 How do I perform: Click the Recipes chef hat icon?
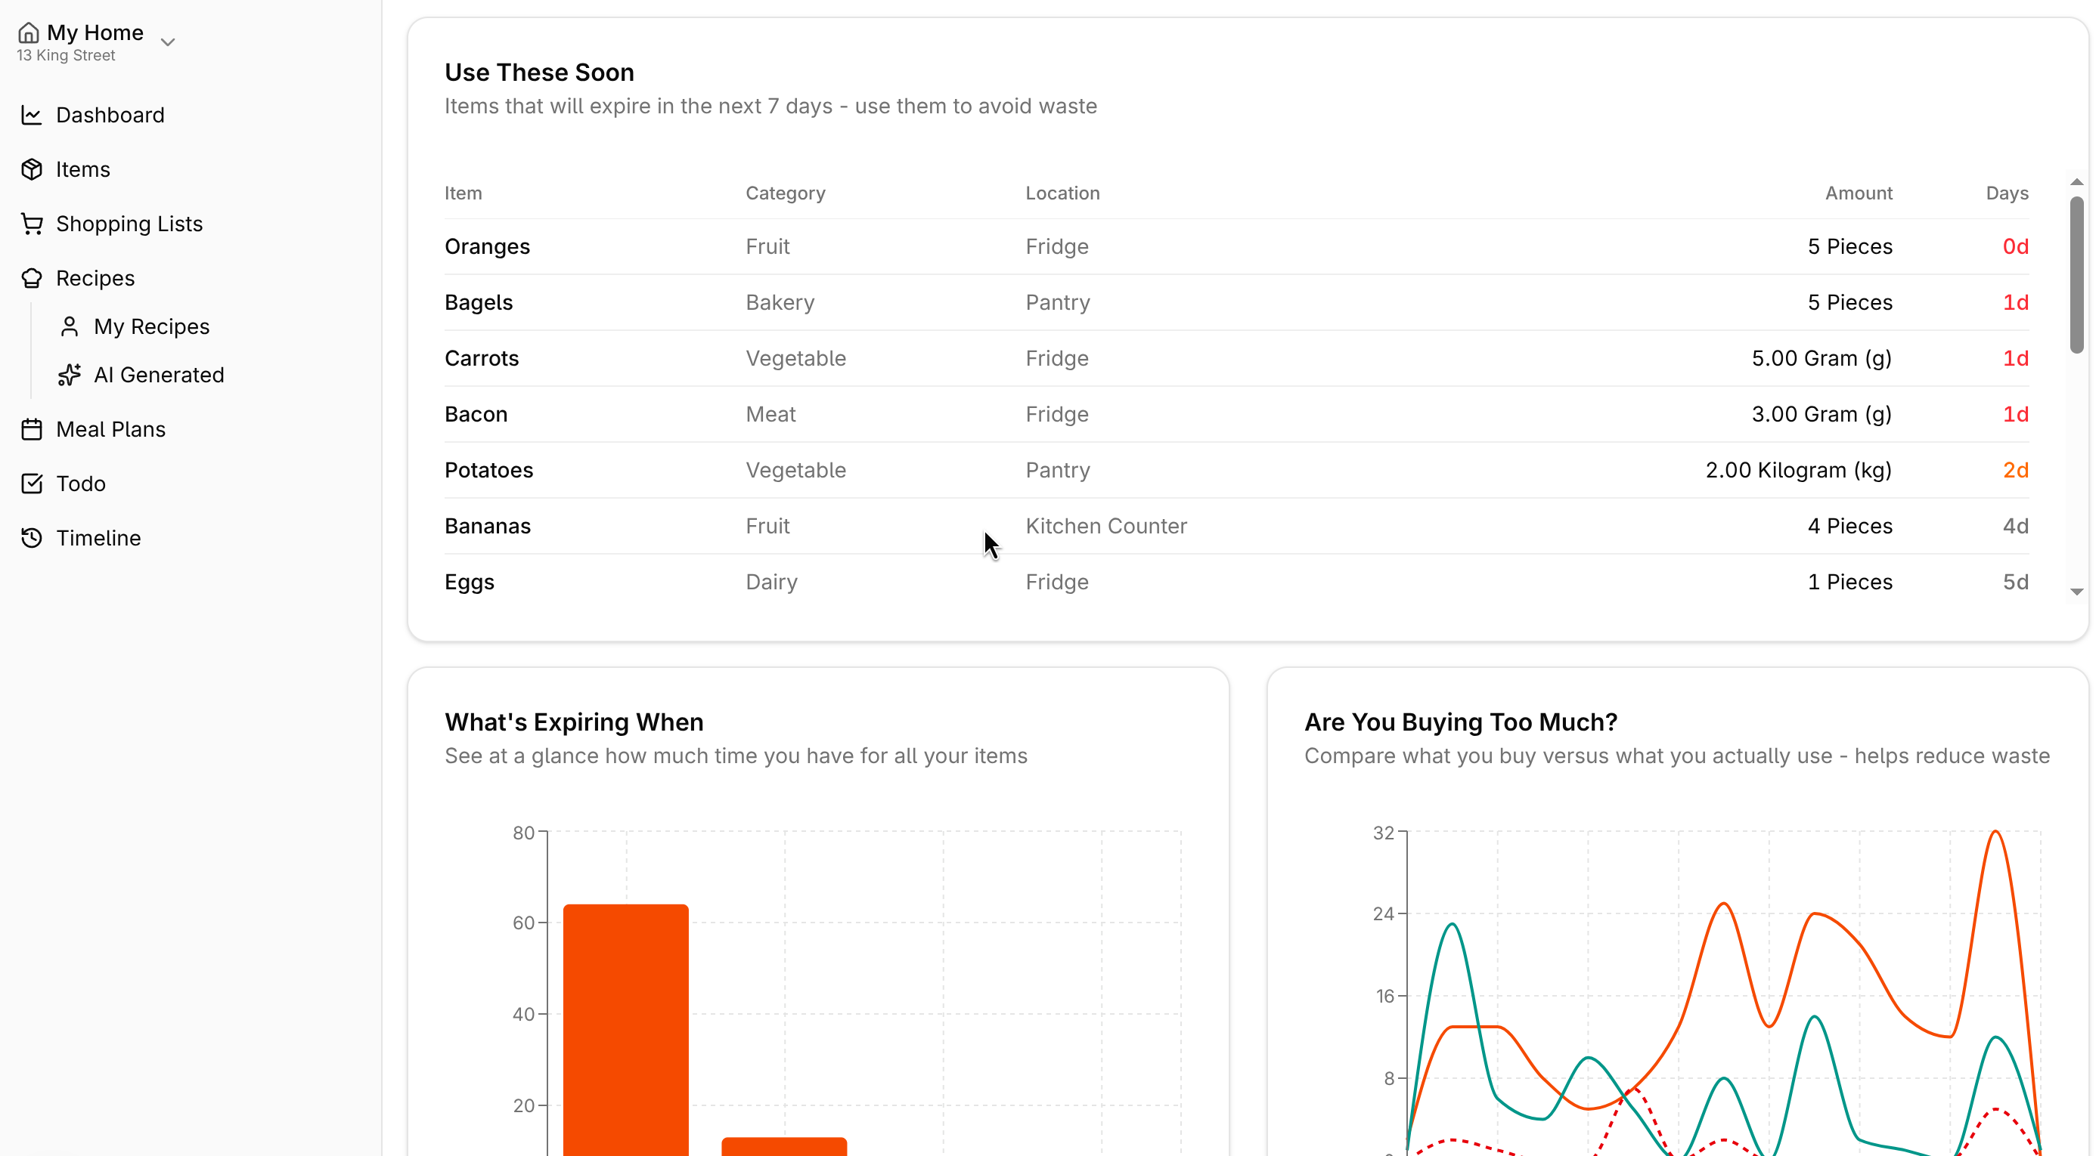pos(32,278)
